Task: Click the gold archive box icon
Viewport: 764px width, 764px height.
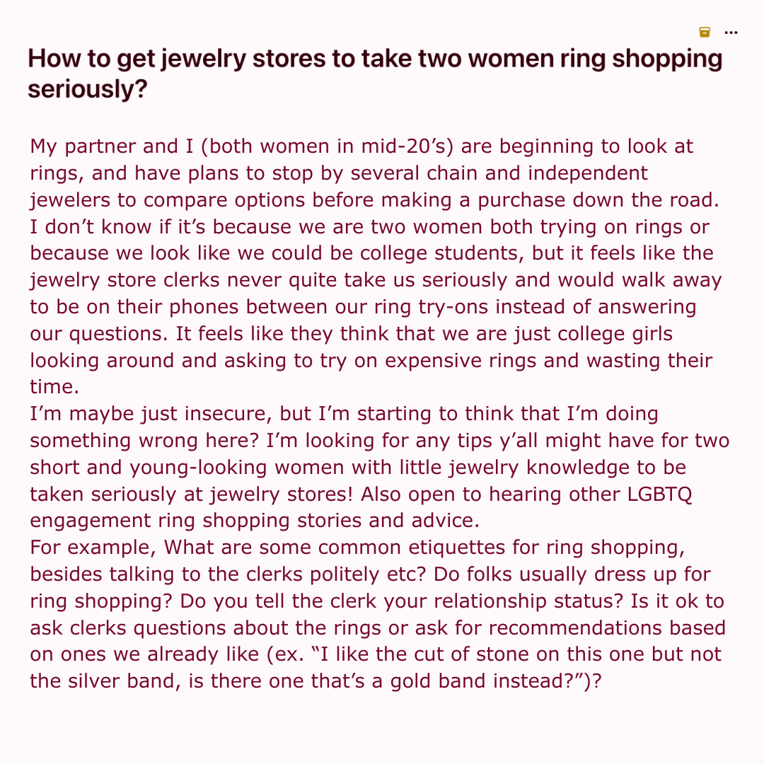Action: (x=704, y=32)
